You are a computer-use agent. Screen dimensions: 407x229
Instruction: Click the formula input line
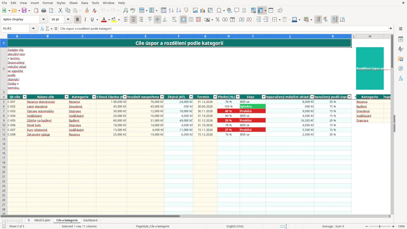pyautogui.click(x=224, y=28)
